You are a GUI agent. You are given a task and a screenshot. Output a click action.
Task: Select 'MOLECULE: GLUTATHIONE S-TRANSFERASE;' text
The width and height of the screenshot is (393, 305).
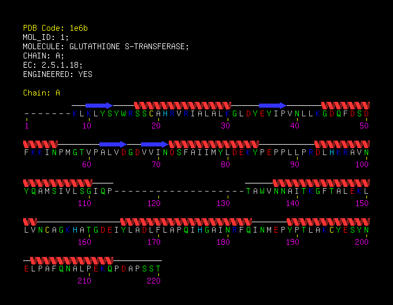(106, 47)
